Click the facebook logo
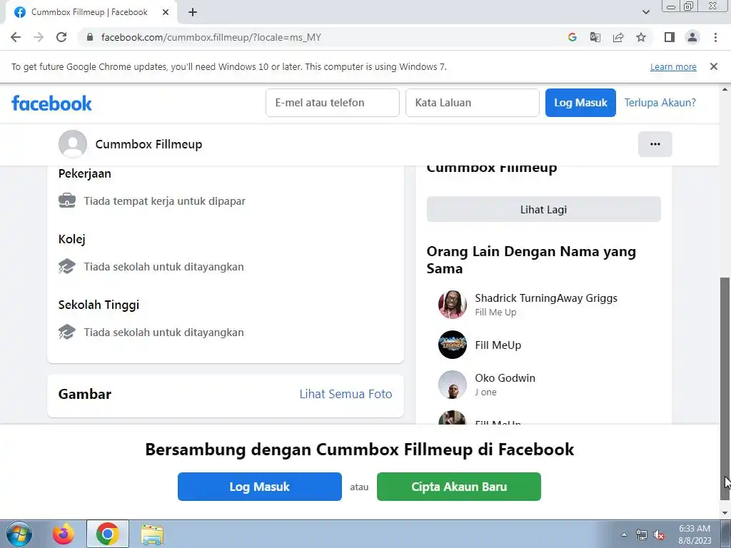Image resolution: width=731 pixels, height=548 pixels. [51, 103]
